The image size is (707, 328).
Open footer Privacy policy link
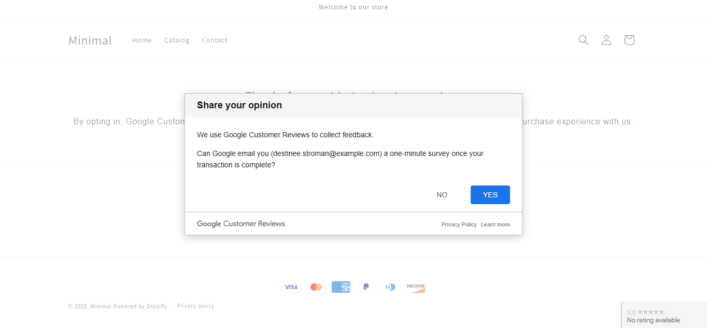[x=195, y=306]
